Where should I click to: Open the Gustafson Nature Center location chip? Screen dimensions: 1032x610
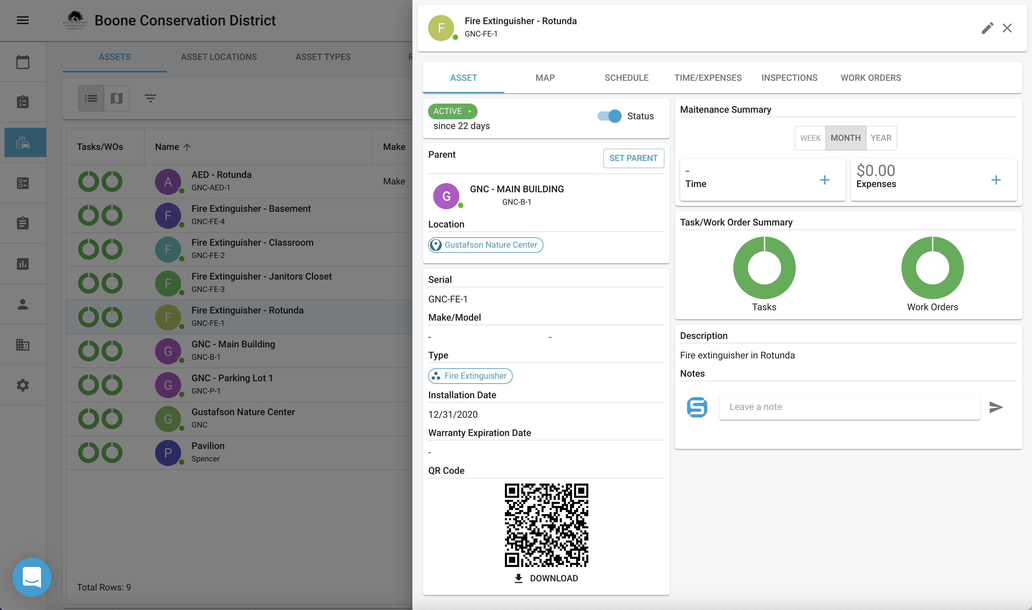[x=486, y=245]
